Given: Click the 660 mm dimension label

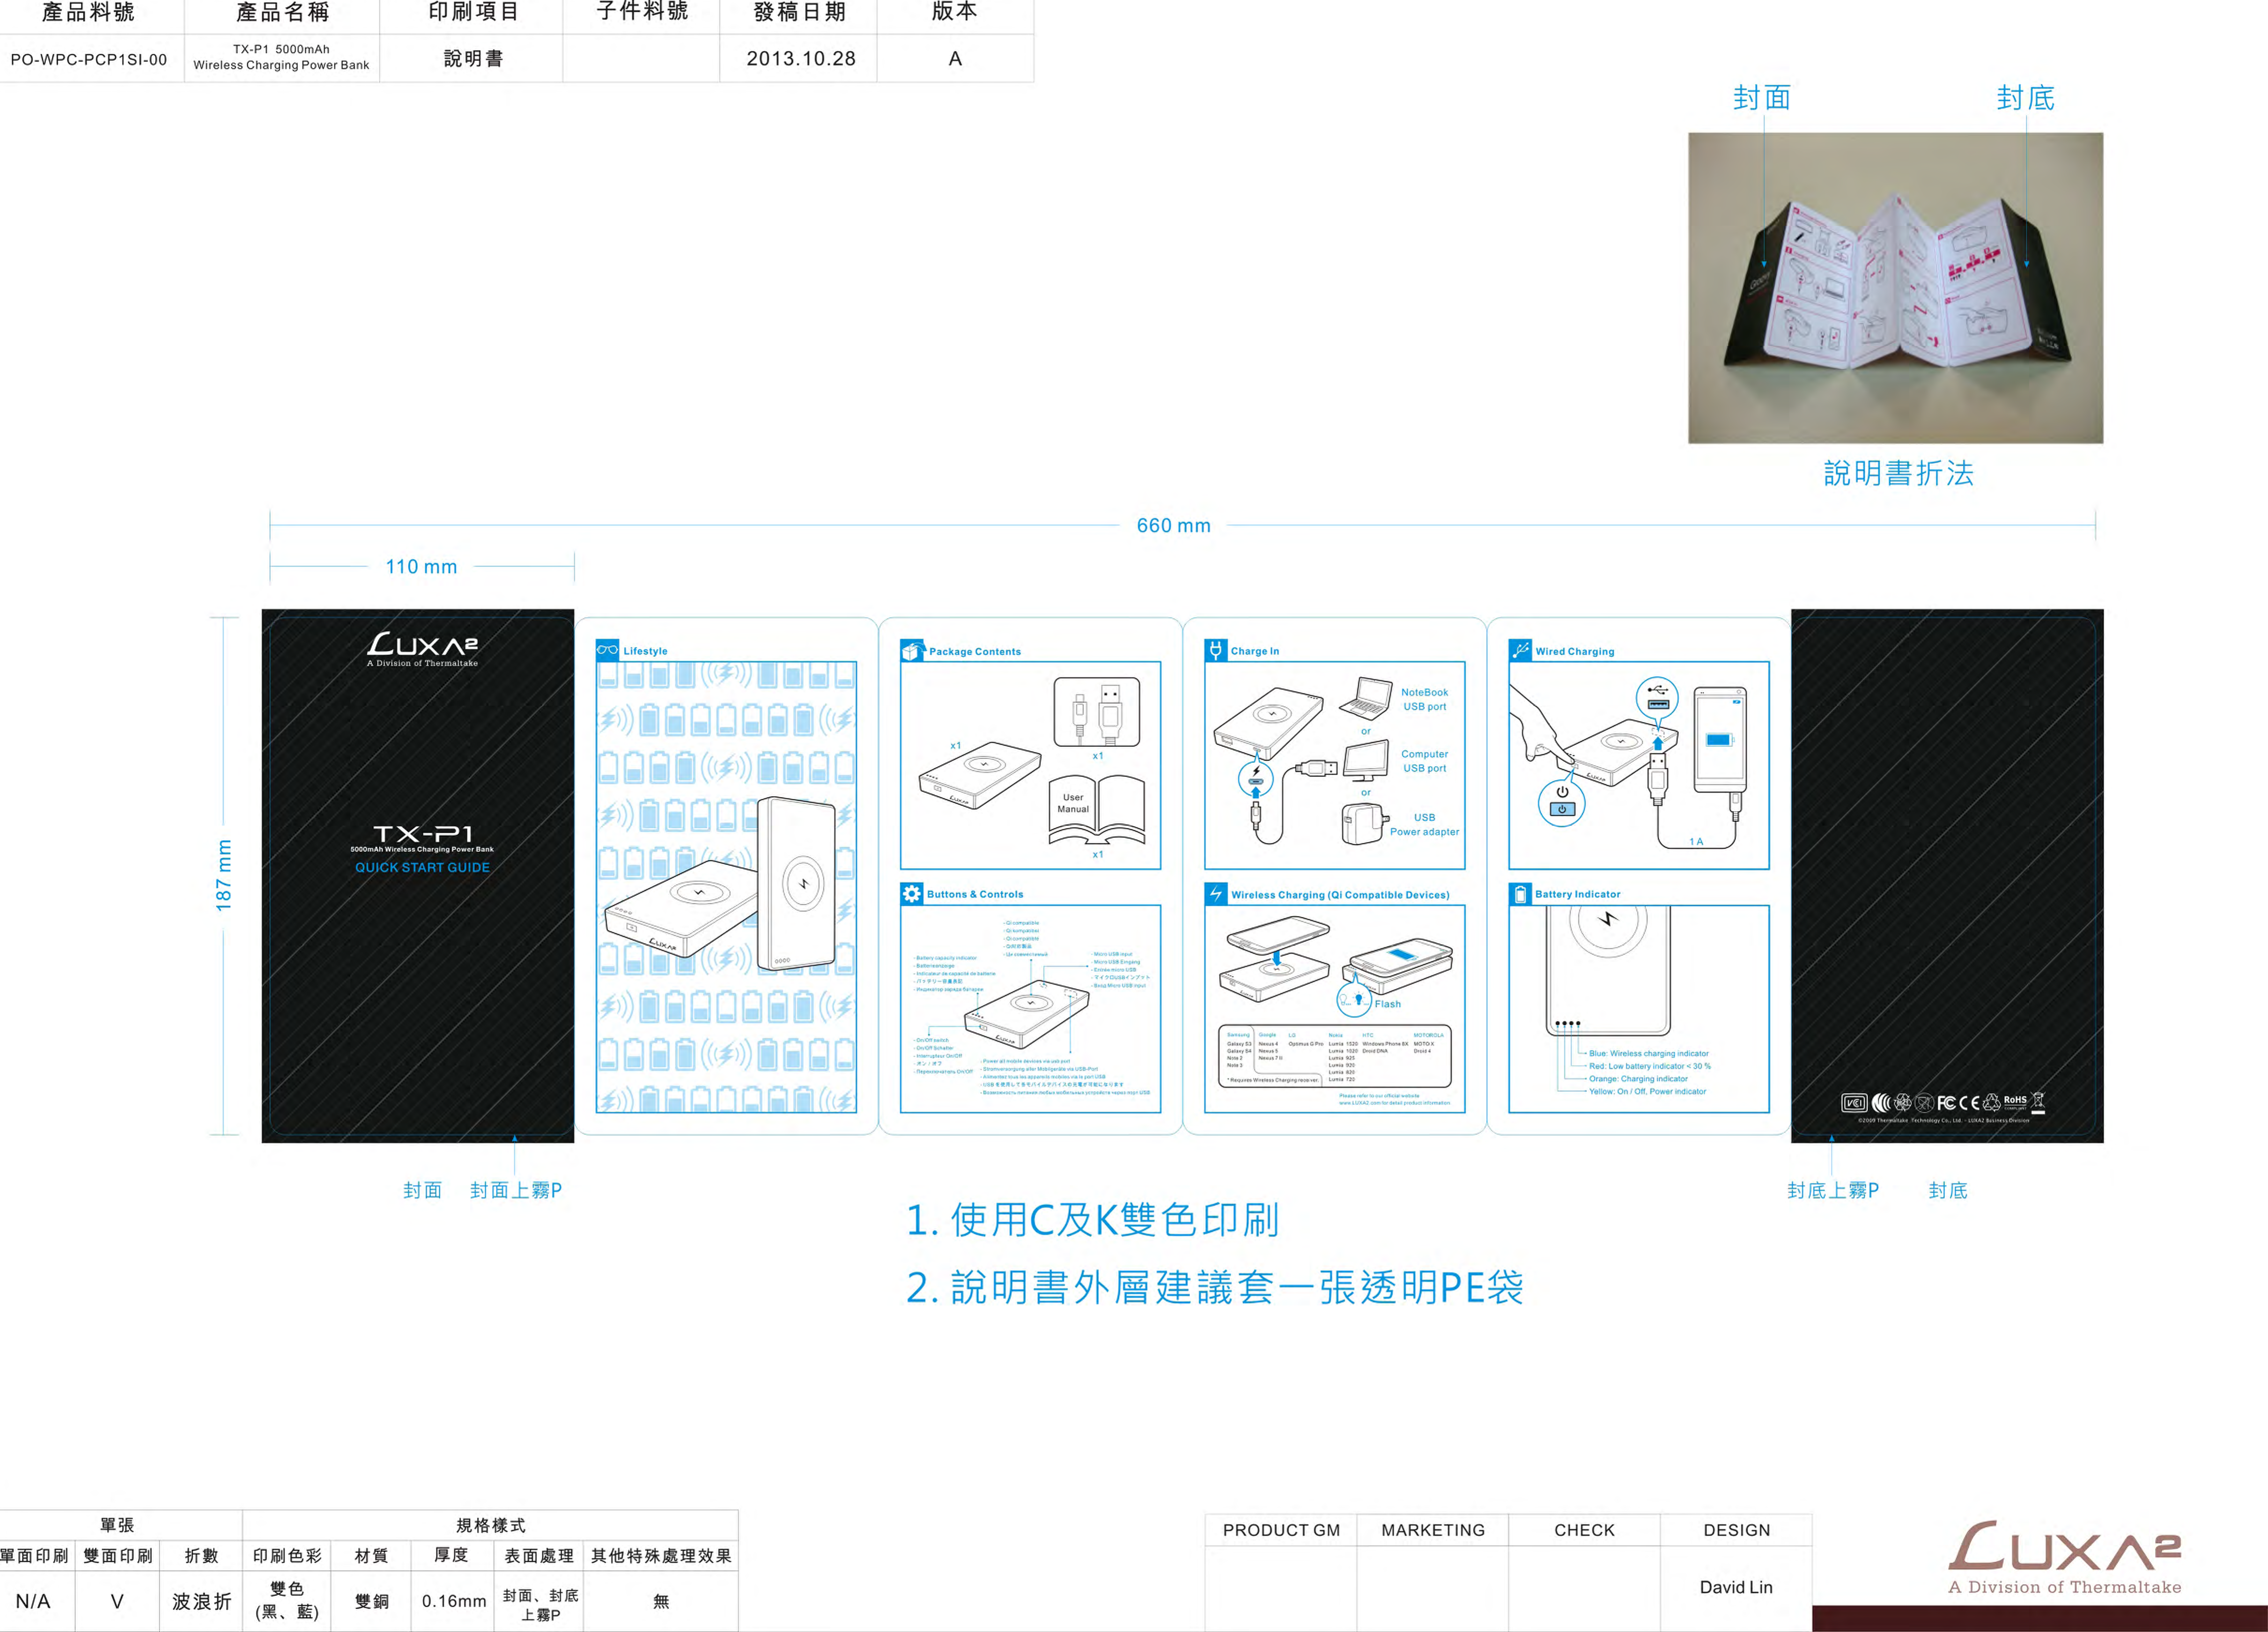Looking at the screenshot, I should pyautogui.click(x=1173, y=526).
